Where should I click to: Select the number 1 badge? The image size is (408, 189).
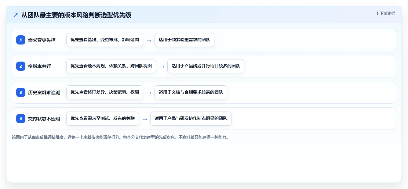click(x=21, y=40)
